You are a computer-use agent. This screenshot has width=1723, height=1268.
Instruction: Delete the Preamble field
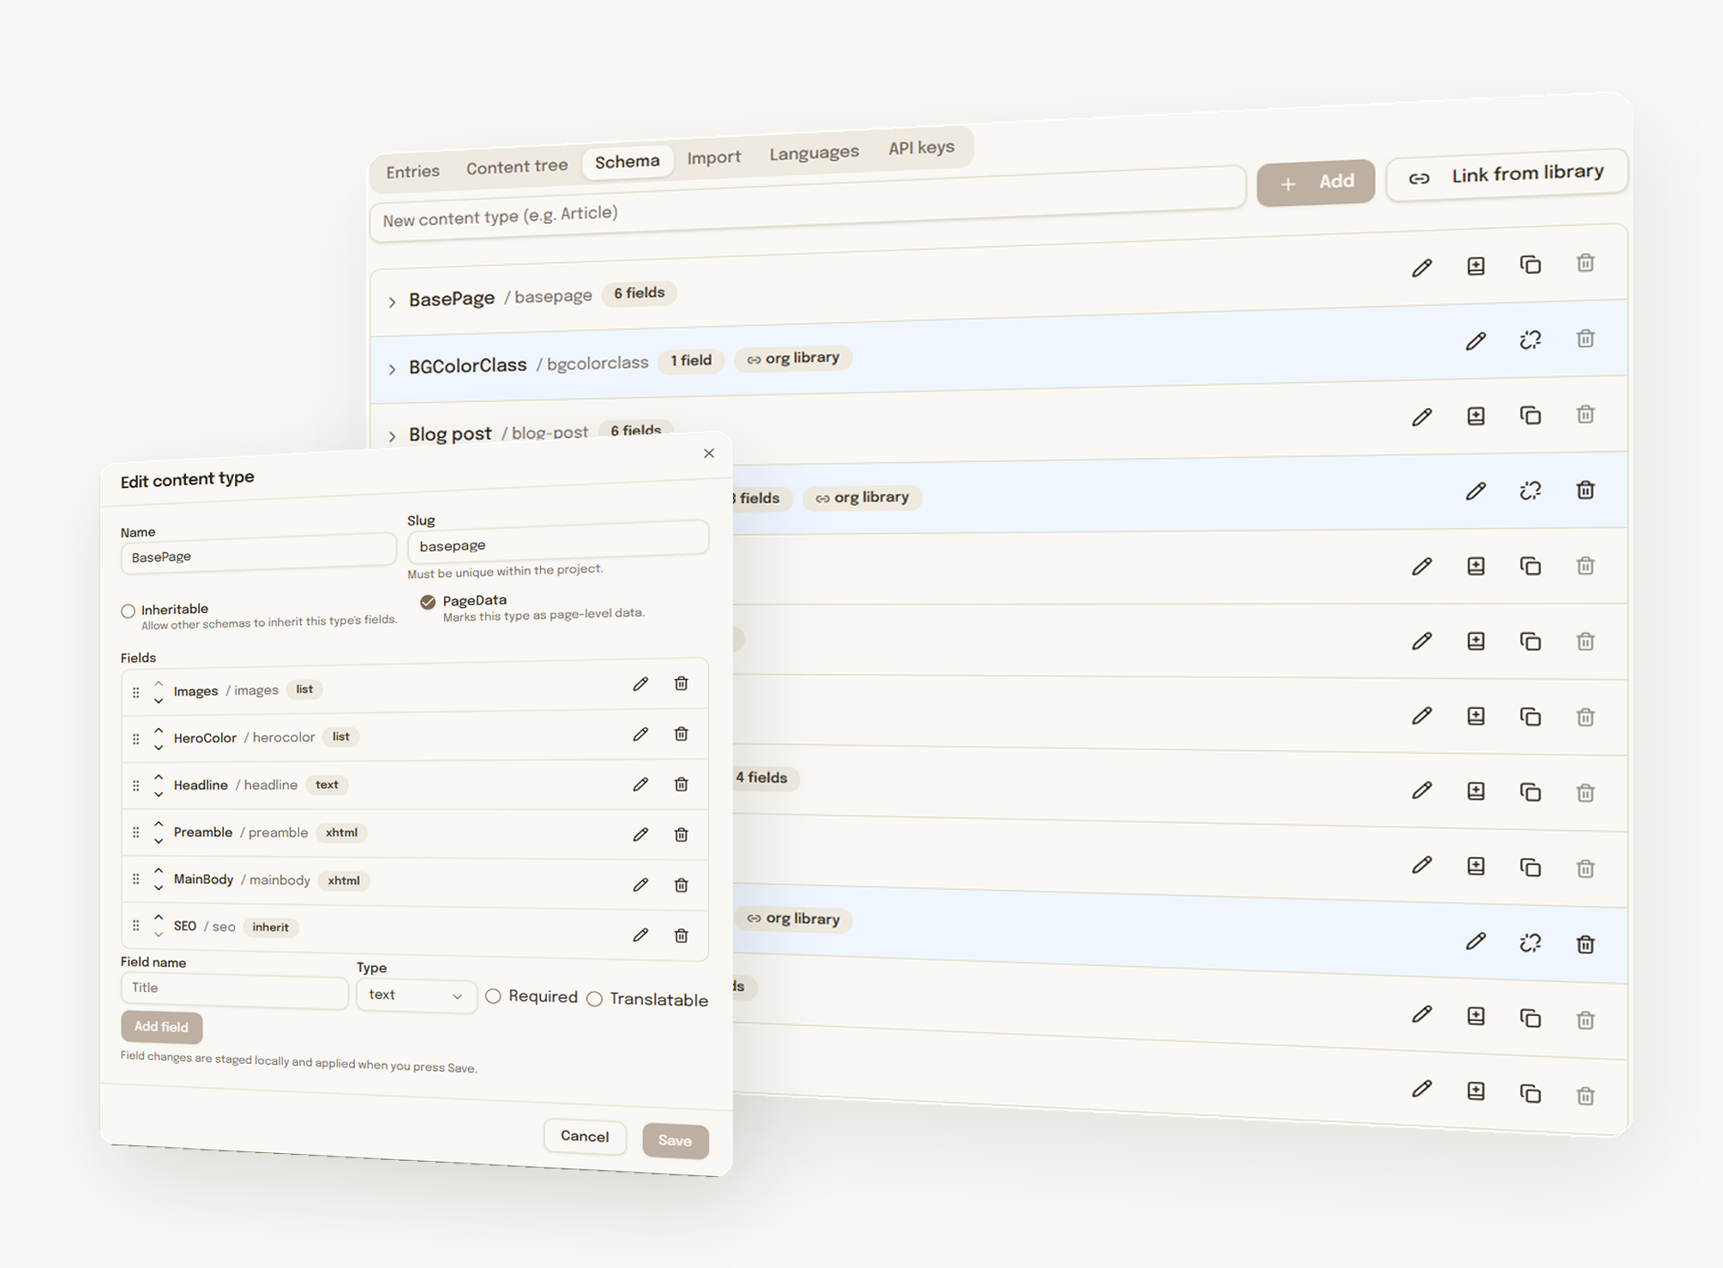tap(681, 834)
